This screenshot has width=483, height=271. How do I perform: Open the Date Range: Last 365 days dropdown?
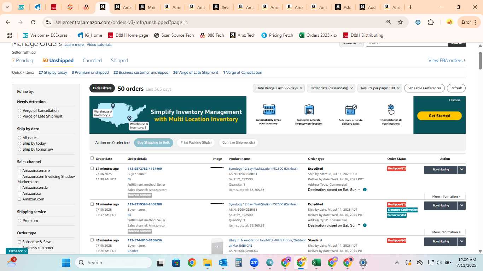click(x=279, y=88)
